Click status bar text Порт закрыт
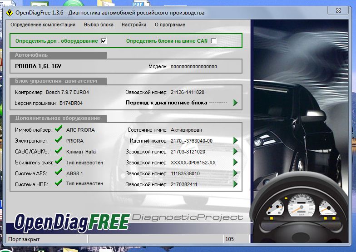356x252 pixels. [x=24, y=239]
